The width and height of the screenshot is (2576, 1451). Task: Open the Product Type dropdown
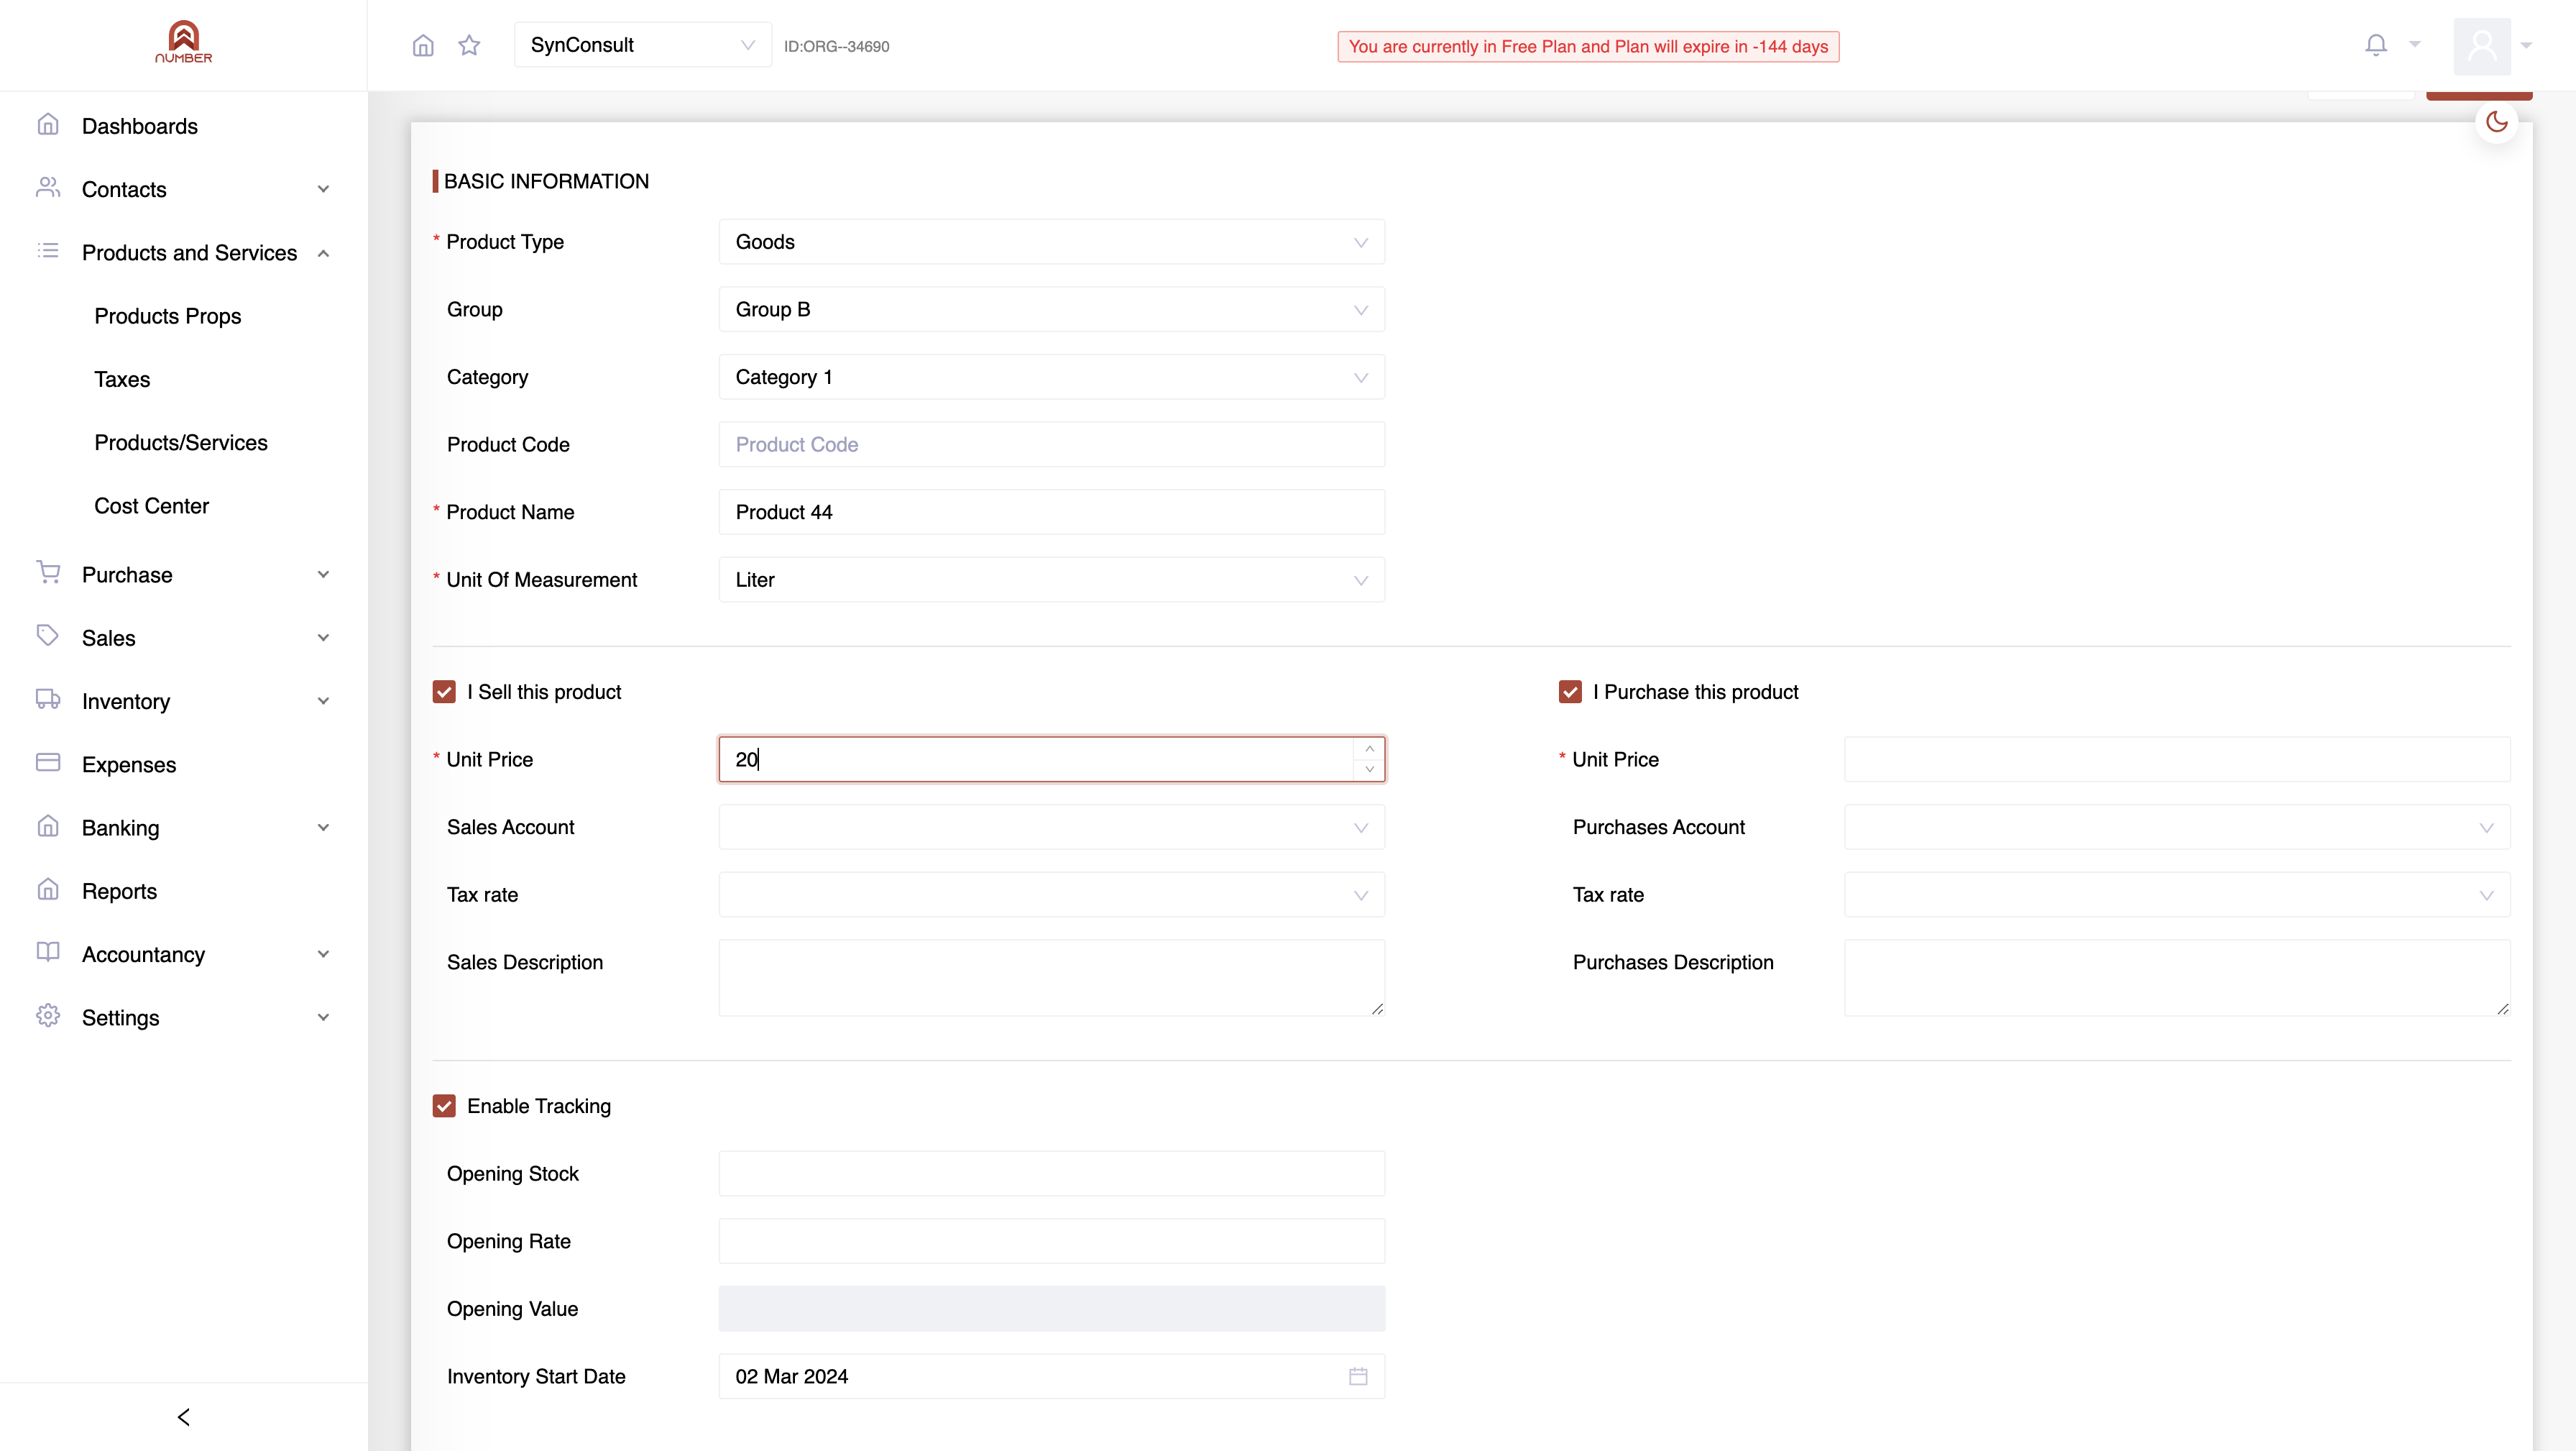click(x=1051, y=242)
